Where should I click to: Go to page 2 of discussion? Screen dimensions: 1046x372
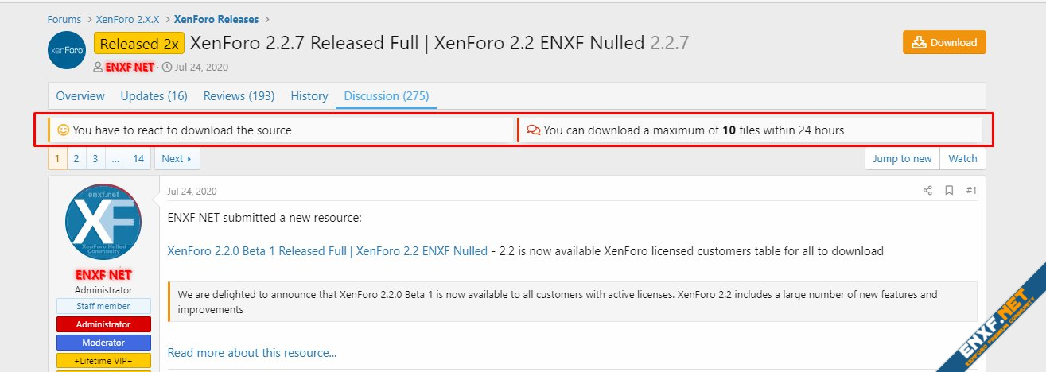coord(76,159)
